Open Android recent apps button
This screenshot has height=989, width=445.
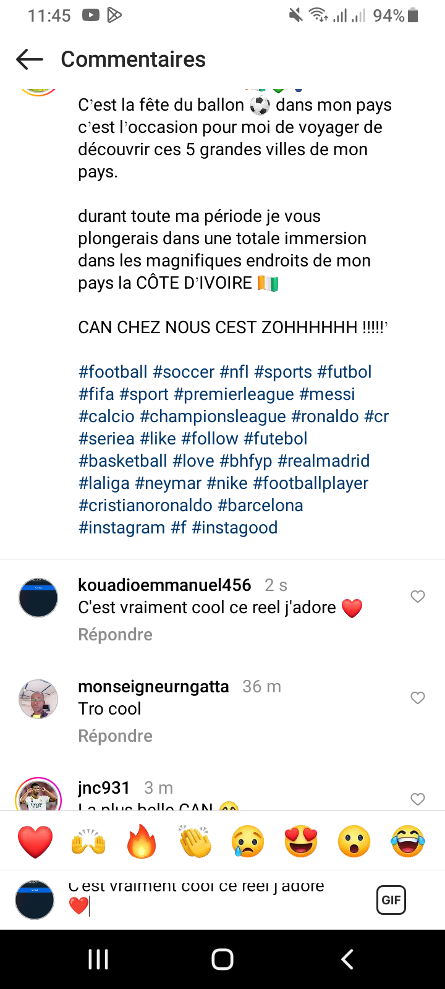click(x=98, y=959)
